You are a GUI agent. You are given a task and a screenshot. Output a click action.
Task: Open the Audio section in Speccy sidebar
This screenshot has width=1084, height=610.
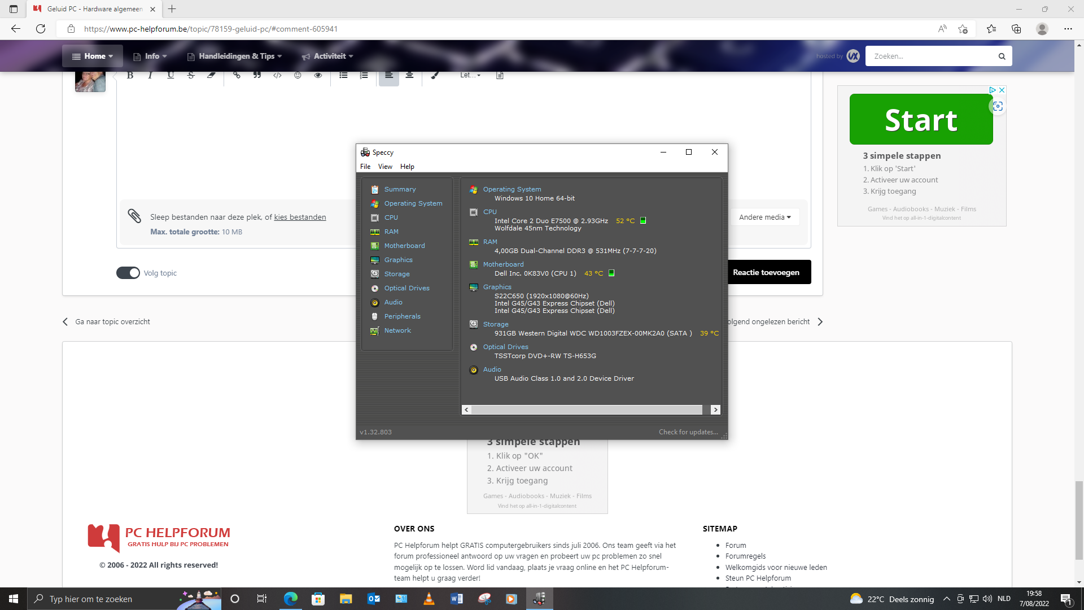pos(393,302)
